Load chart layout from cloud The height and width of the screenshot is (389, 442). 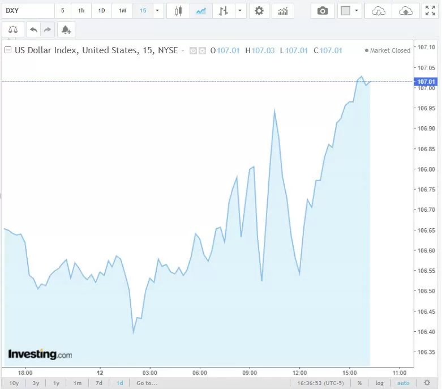click(379, 11)
